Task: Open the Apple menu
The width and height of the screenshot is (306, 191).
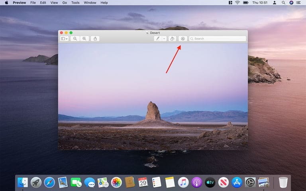Action: coord(6,3)
